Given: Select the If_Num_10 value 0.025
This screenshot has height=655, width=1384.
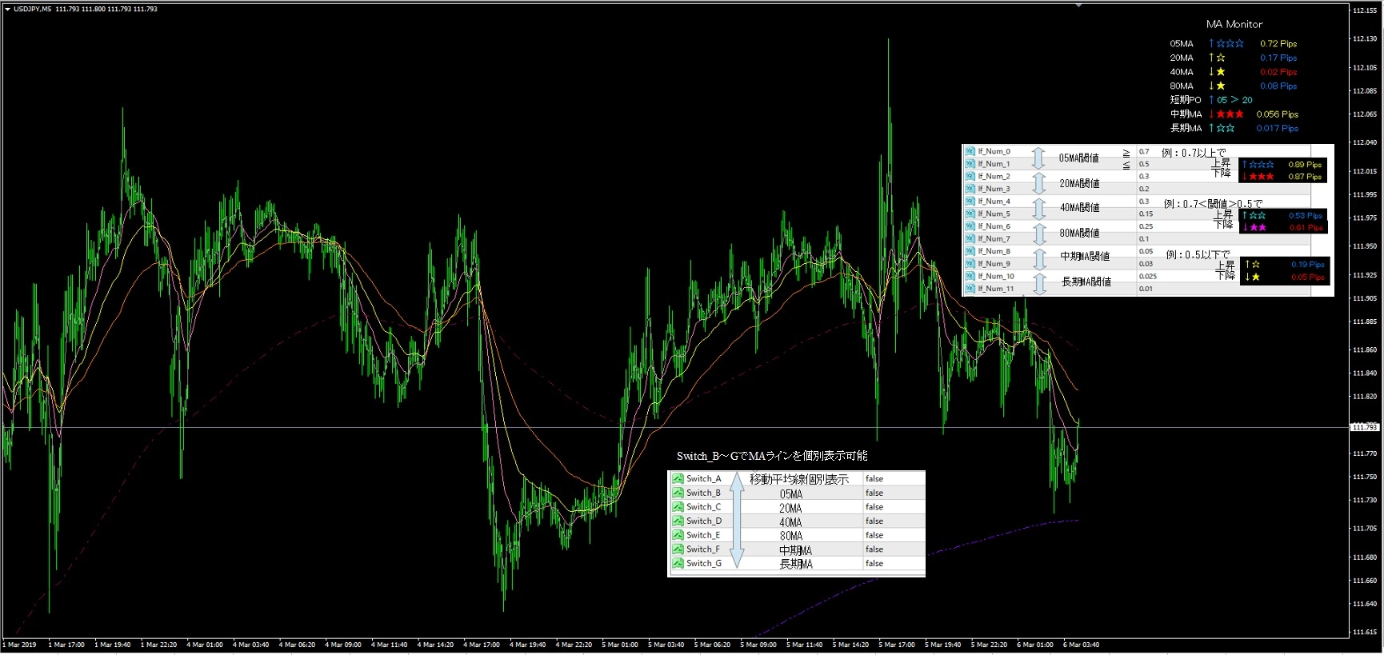Looking at the screenshot, I should coord(1148,276).
